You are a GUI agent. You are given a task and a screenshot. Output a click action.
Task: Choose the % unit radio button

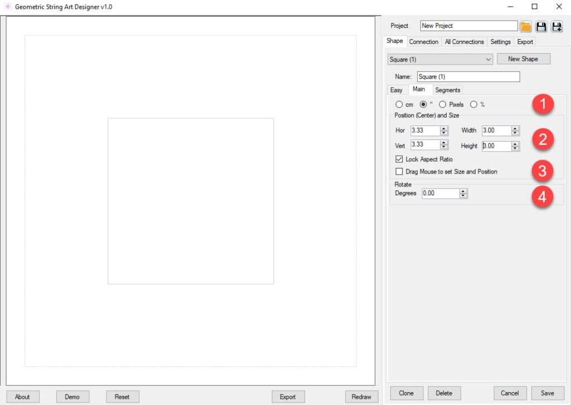[x=473, y=104]
